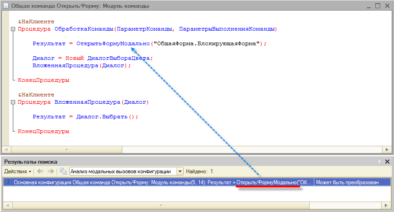
Task: Close the search results panel
Action: 388,162
